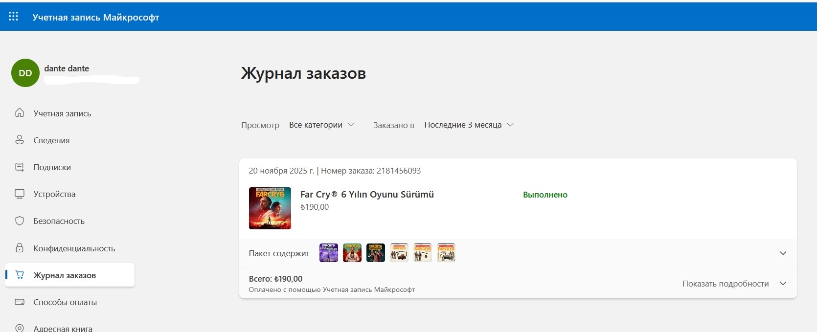Open the Far Cry 6 Lost Between Worlds thumbnail
The width and height of the screenshot is (817, 332).
pyautogui.click(x=329, y=253)
